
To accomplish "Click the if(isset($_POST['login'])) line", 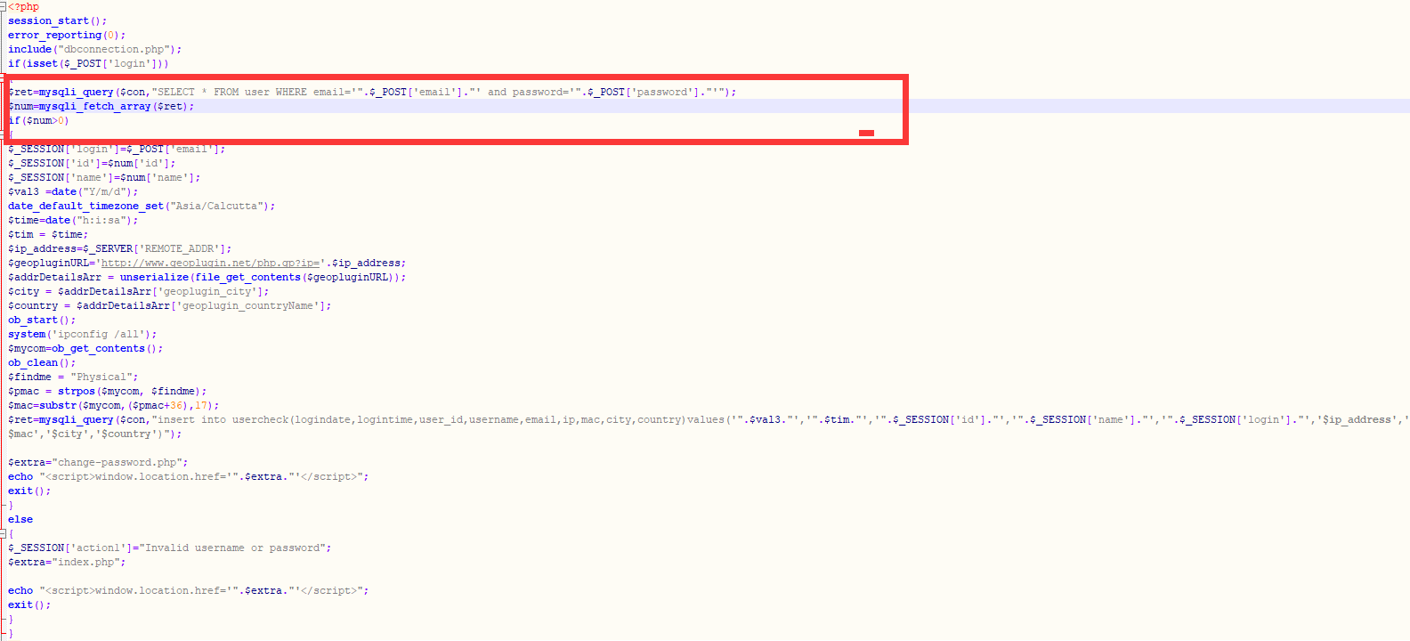I will click(x=88, y=64).
